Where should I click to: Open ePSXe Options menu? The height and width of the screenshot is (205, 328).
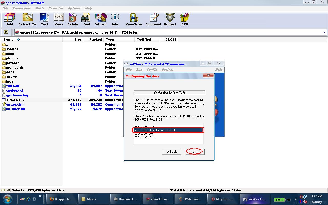168,69
